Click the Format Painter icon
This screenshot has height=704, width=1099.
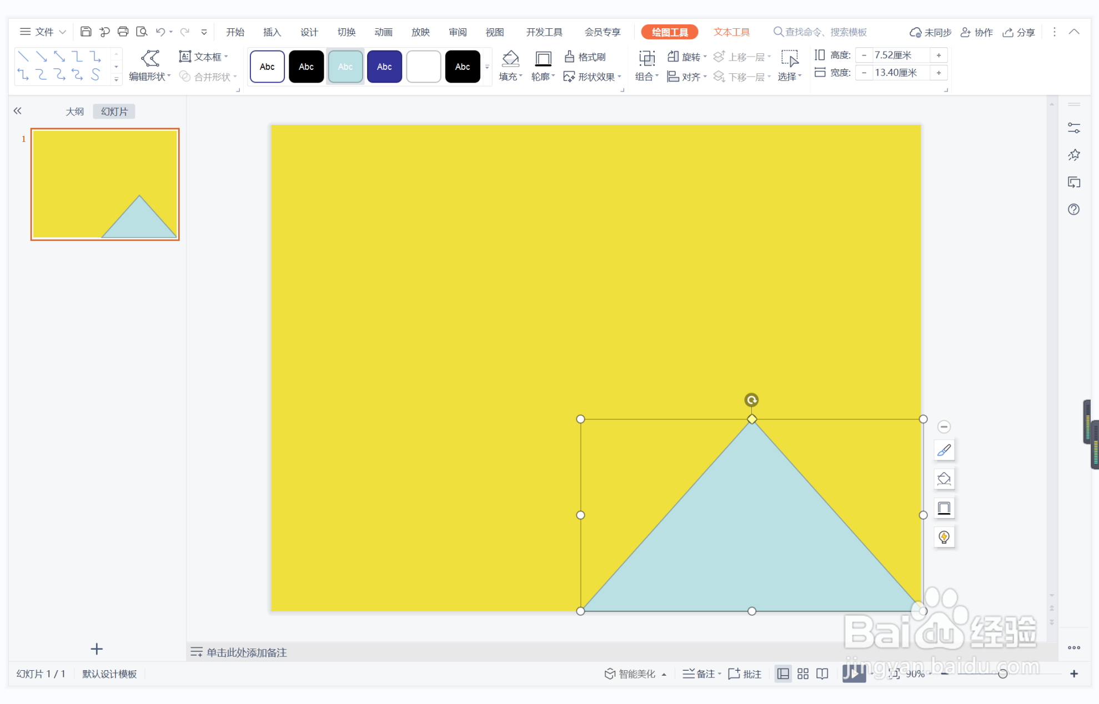(585, 57)
